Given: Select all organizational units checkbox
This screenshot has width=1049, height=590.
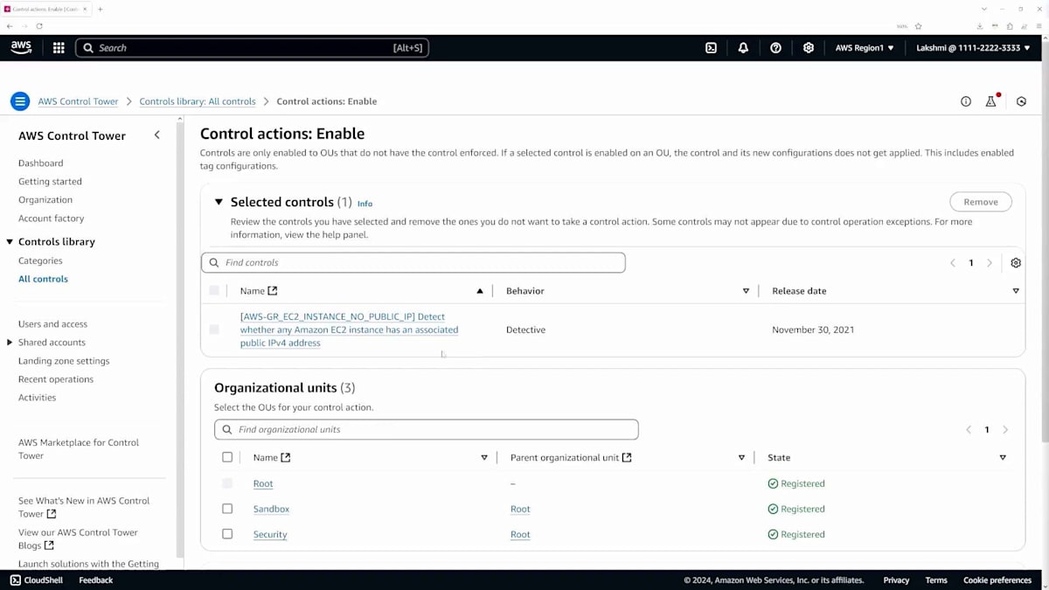Looking at the screenshot, I should (x=227, y=457).
